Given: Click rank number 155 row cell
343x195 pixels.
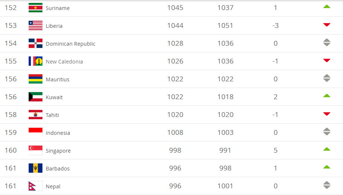Looking at the screenshot, I should [10, 61].
